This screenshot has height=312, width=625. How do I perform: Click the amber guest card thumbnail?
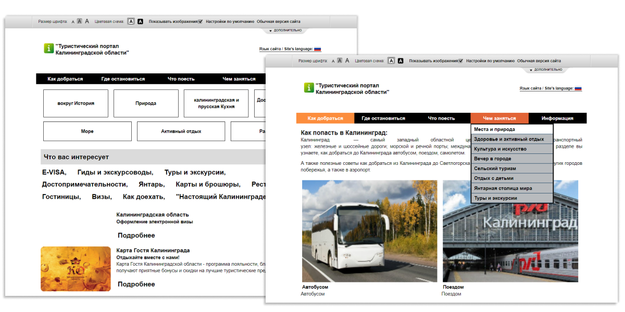pos(76,269)
